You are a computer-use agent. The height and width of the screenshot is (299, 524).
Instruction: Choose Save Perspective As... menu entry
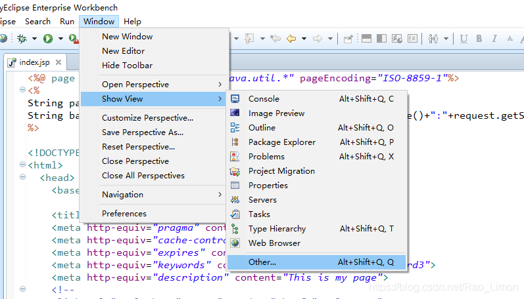pos(154,132)
